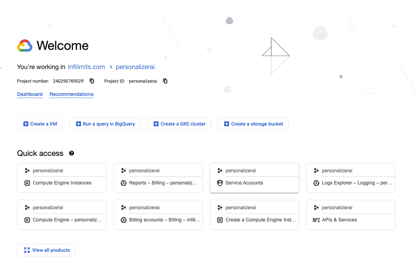Open the Dashboard tab

pyautogui.click(x=30, y=94)
